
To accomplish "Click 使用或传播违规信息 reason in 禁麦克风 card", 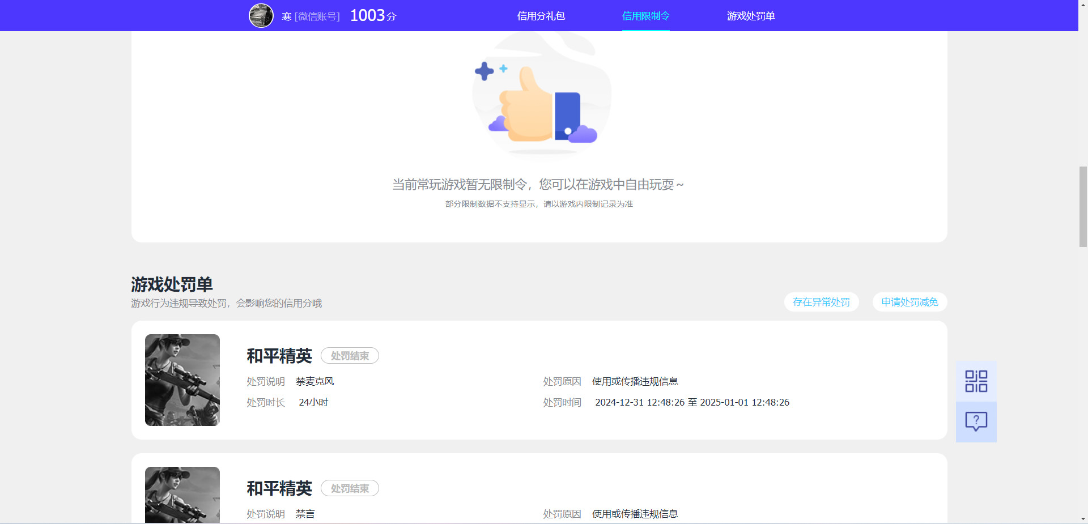I will click(x=635, y=381).
